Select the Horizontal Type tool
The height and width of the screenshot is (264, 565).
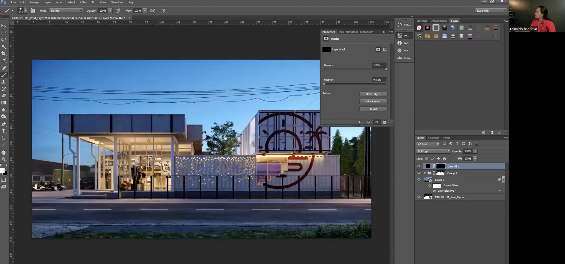[x=4, y=131]
